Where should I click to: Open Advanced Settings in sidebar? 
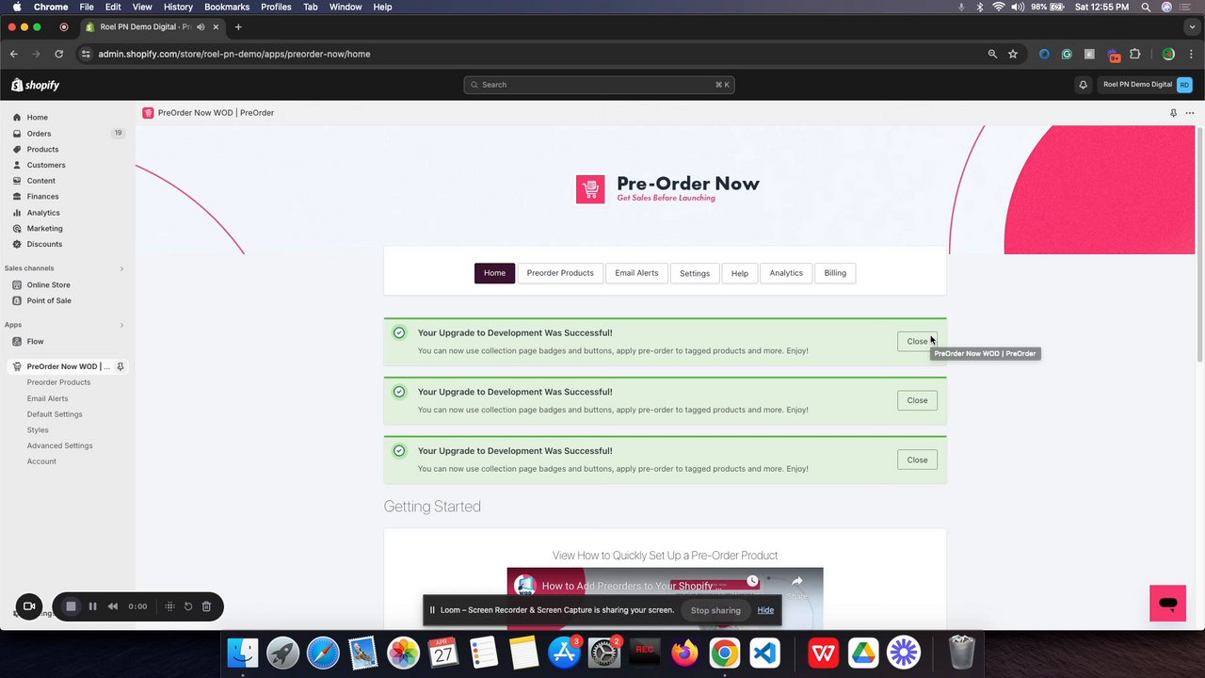pyautogui.click(x=59, y=445)
